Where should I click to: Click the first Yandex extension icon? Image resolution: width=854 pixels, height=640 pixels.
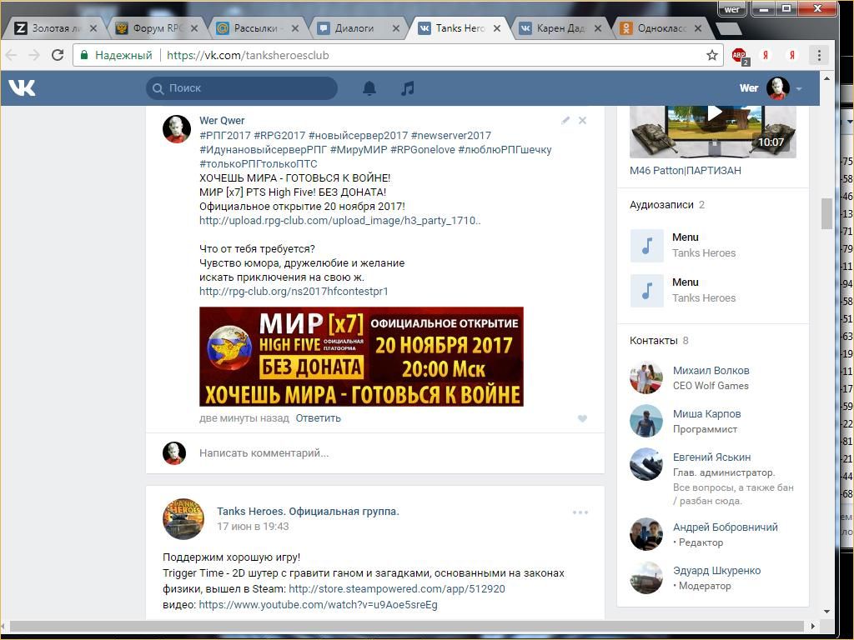(766, 55)
